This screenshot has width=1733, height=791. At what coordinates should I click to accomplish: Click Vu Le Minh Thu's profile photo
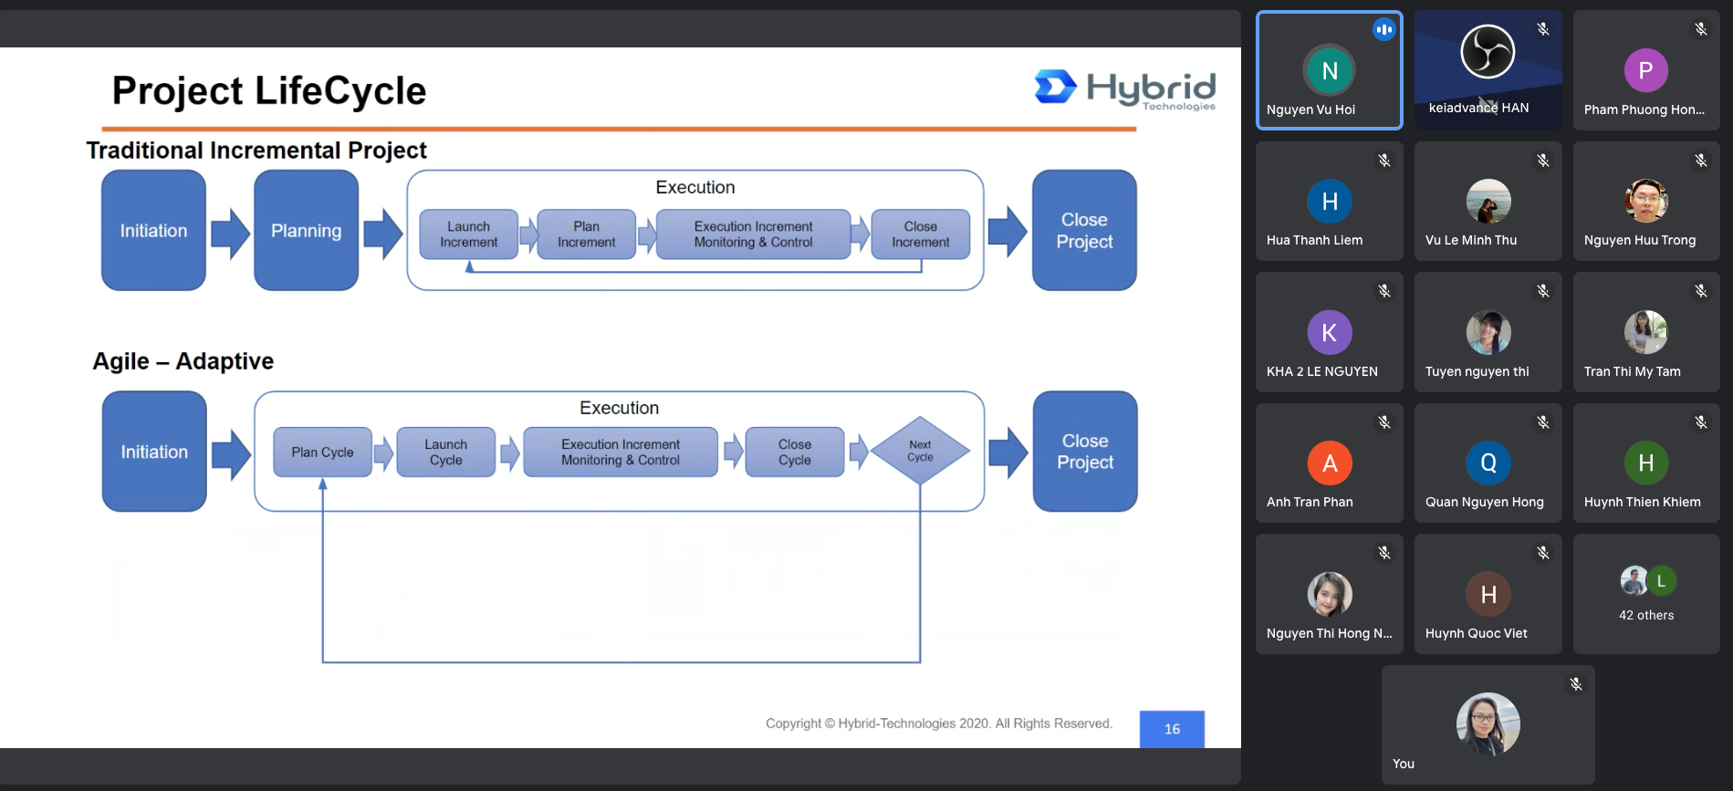1488,201
